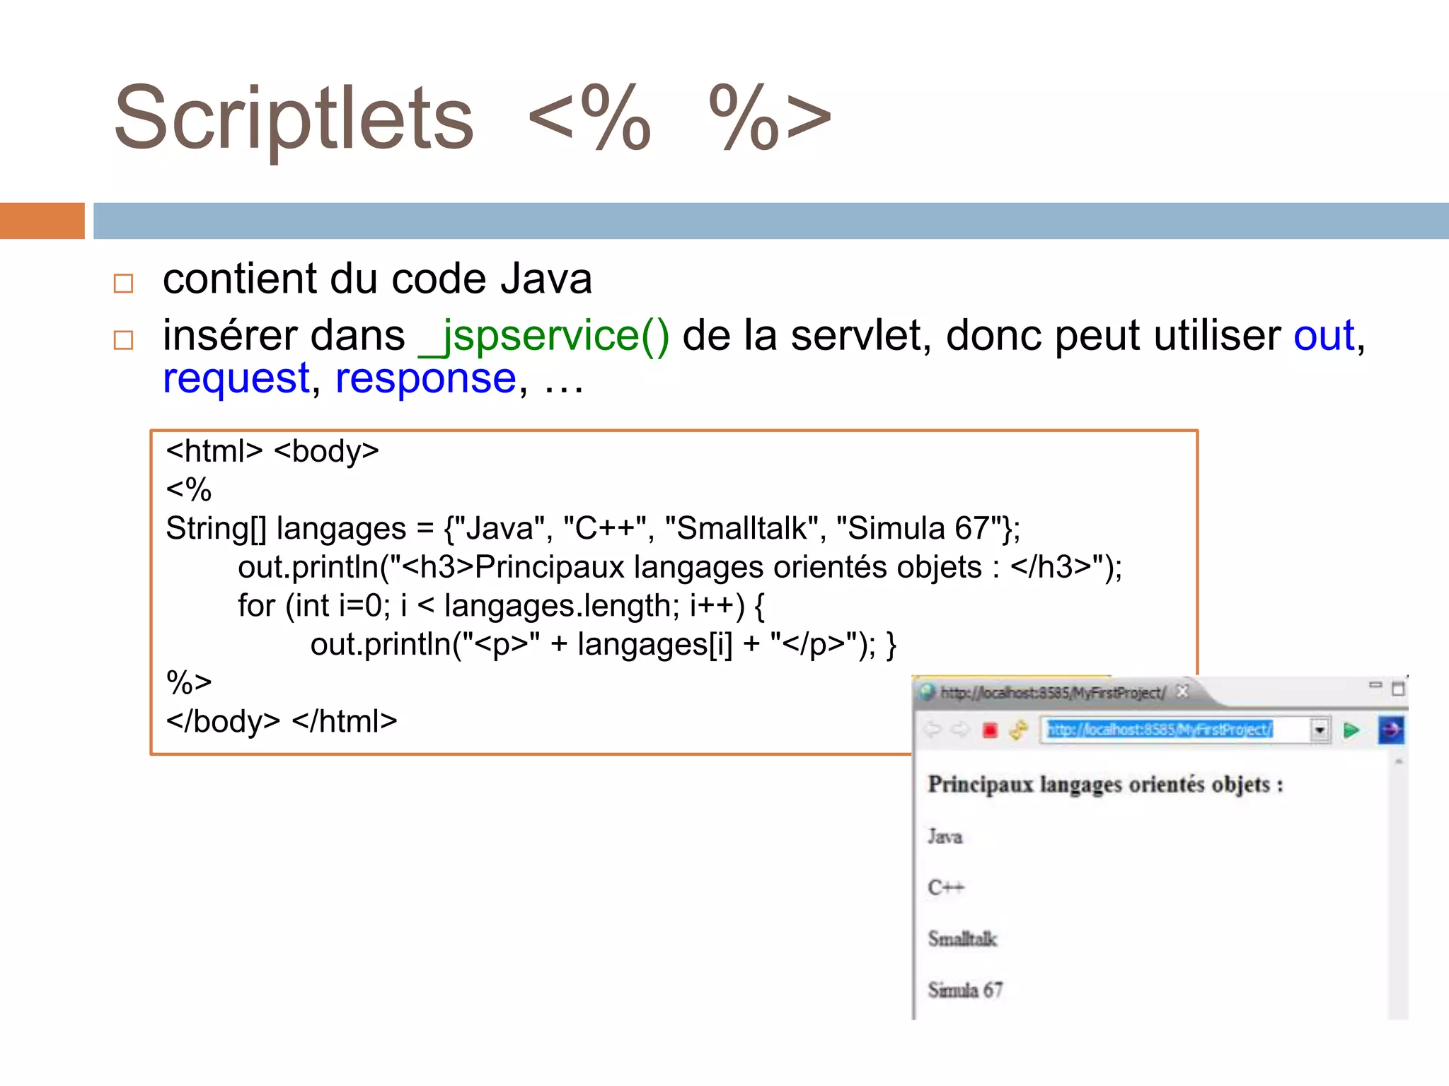This screenshot has height=1086, width=1449.
Task: Open the URL history dropdown arrow
Action: click(1320, 730)
